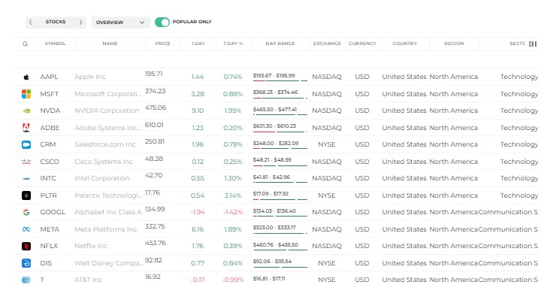Click the Google logo icon
Screen dimensions: 553x297
26,212
